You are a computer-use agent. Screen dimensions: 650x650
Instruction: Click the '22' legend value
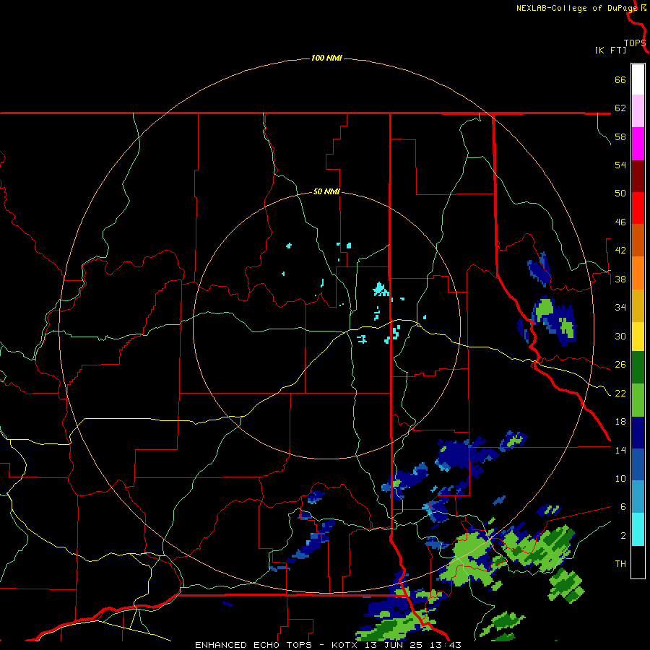click(620, 393)
